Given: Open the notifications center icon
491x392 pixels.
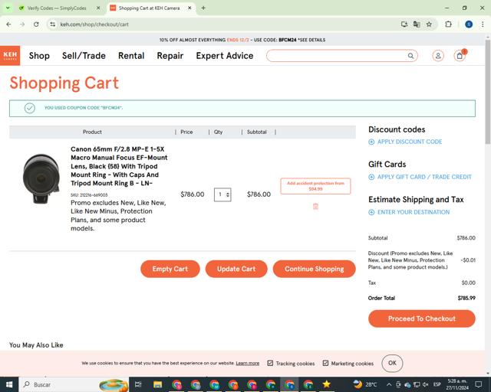Looking at the screenshot, I should point(479,384).
